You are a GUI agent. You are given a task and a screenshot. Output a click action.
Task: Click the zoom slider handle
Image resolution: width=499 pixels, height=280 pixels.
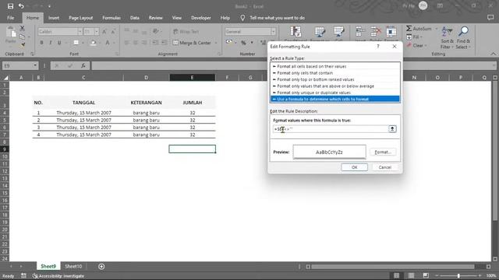pyautogui.click(x=458, y=275)
